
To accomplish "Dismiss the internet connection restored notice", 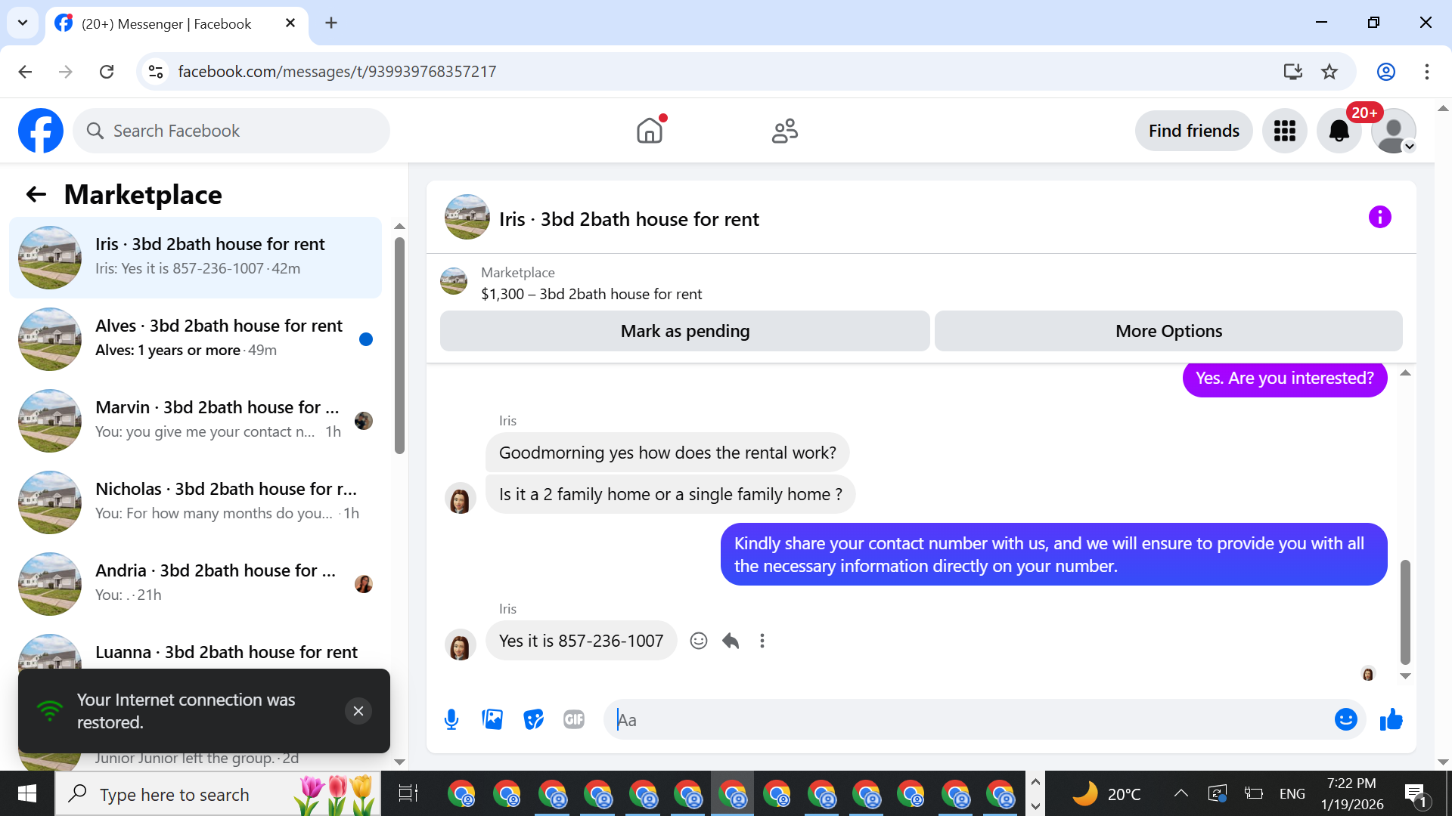I will coord(358,711).
